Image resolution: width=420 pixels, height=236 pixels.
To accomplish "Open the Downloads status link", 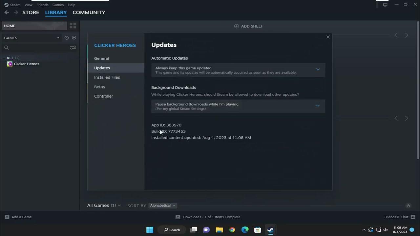I will [x=208, y=217].
